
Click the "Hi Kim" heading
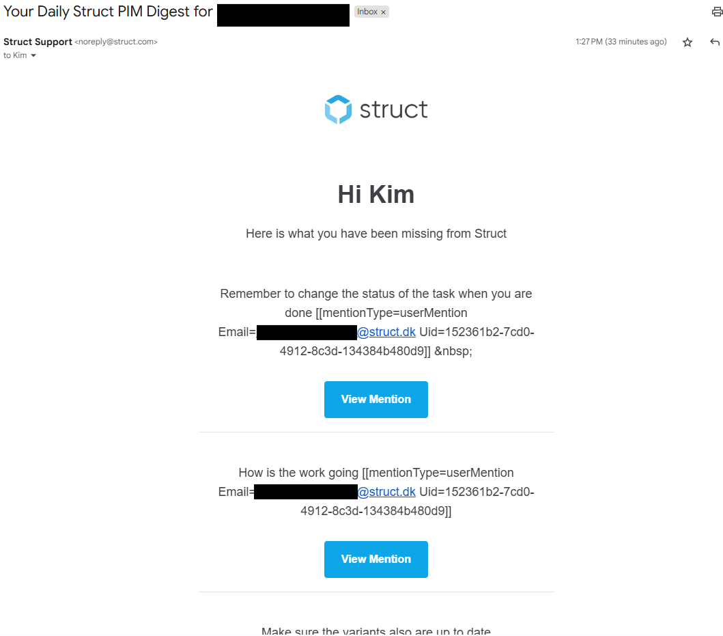[375, 195]
